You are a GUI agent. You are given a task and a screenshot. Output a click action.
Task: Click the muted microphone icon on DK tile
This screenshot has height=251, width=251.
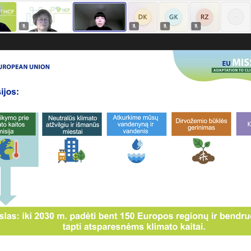pos(134,26)
